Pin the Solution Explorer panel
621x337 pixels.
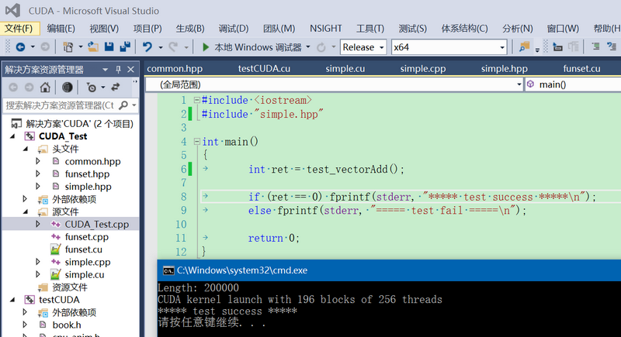click(x=118, y=70)
